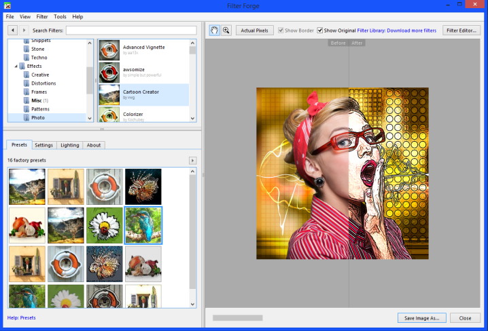Click the Before label above preview
Viewport: 488px width, 331px height.
(338, 43)
